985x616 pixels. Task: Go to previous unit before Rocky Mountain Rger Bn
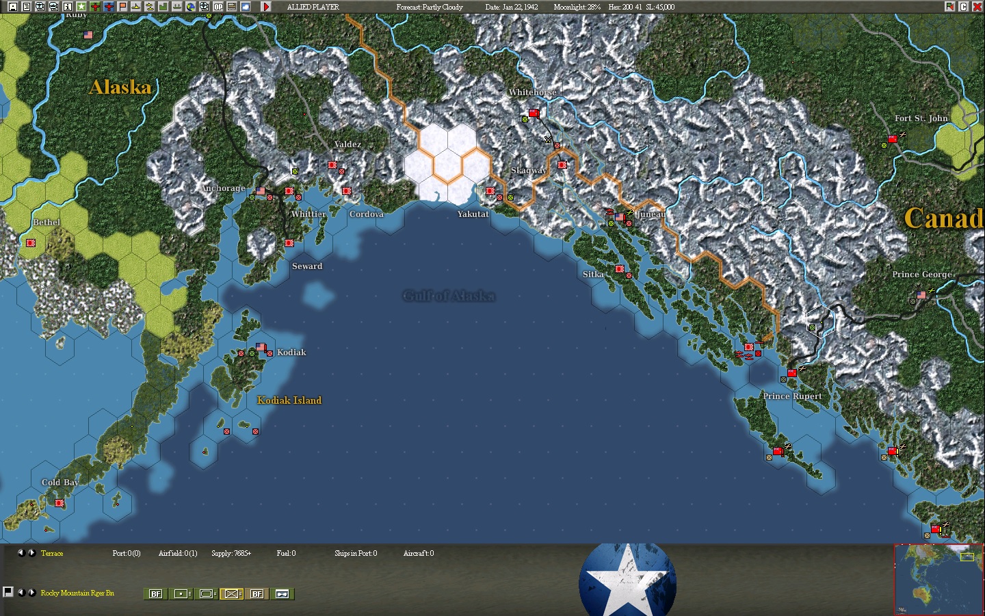pos(21,592)
